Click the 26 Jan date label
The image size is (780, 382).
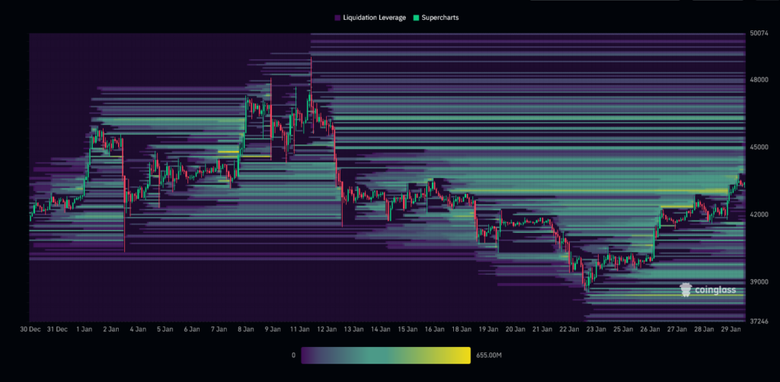pyautogui.click(x=651, y=329)
